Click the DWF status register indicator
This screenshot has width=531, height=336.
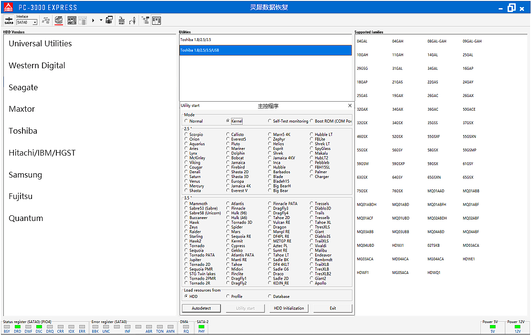click(29, 327)
